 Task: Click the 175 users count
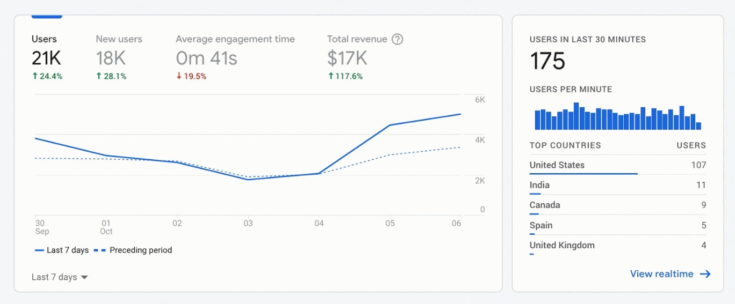pos(547,61)
